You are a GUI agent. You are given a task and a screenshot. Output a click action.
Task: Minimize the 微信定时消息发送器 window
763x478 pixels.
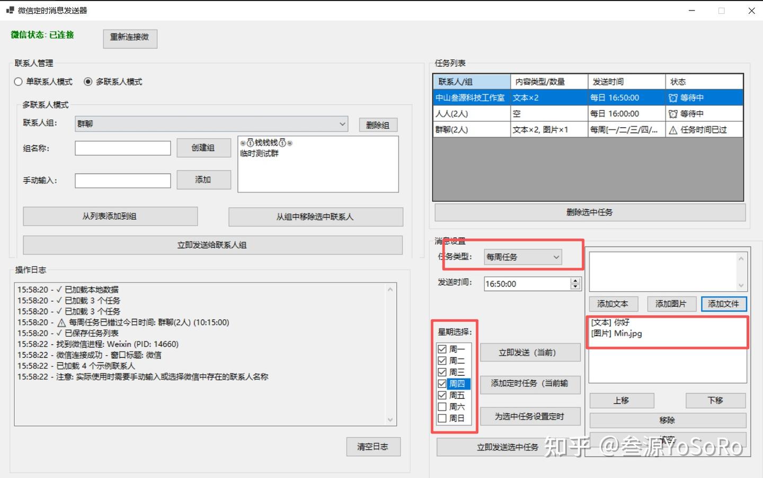tap(691, 11)
